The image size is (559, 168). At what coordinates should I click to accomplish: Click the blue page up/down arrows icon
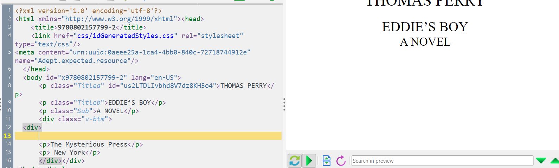(x=327, y=161)
